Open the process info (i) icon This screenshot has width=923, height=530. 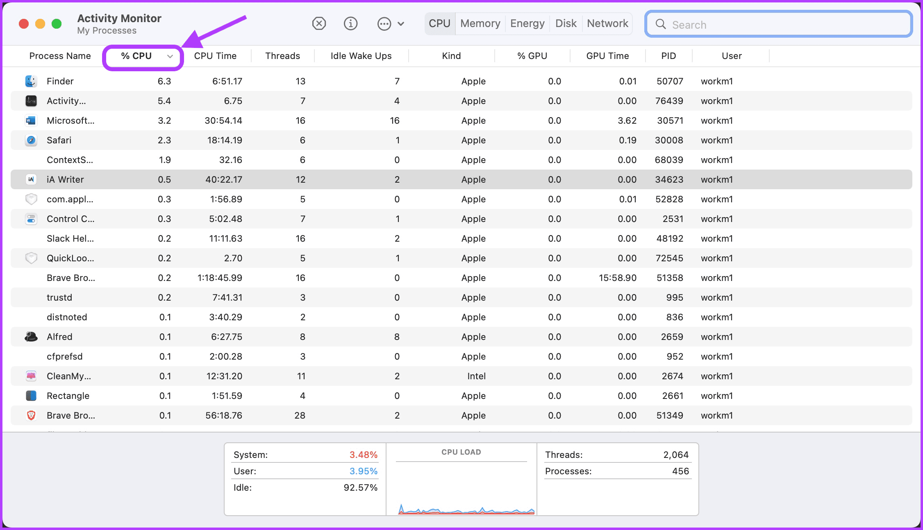click(x=350, y=24)
